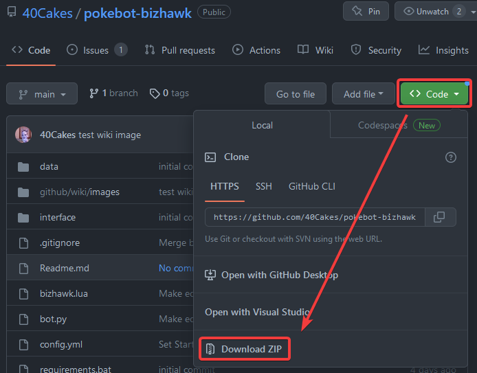Click the Issues count badge showing 1
This screenshot has width=477, height=373.
coord(121,50)
